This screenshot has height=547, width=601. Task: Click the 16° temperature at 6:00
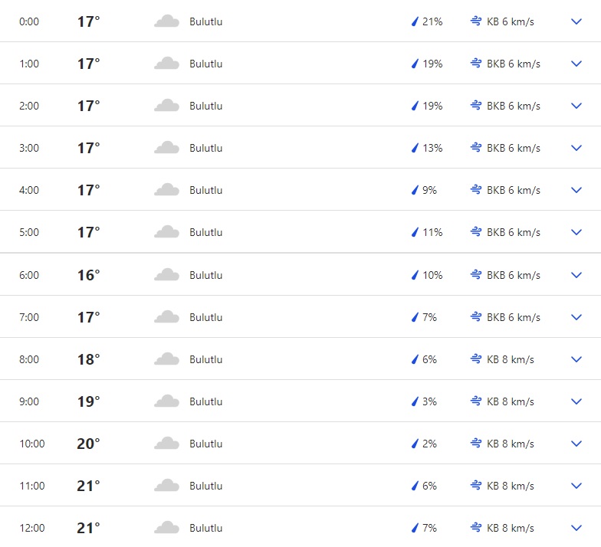coord(88,275)
